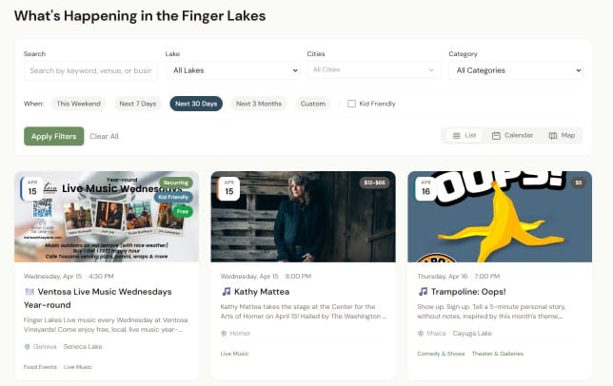Image resolution: width=613 pixels, height=386 pixels.
Task: Click the Apply Filters button
Action: tap(54, 136)
